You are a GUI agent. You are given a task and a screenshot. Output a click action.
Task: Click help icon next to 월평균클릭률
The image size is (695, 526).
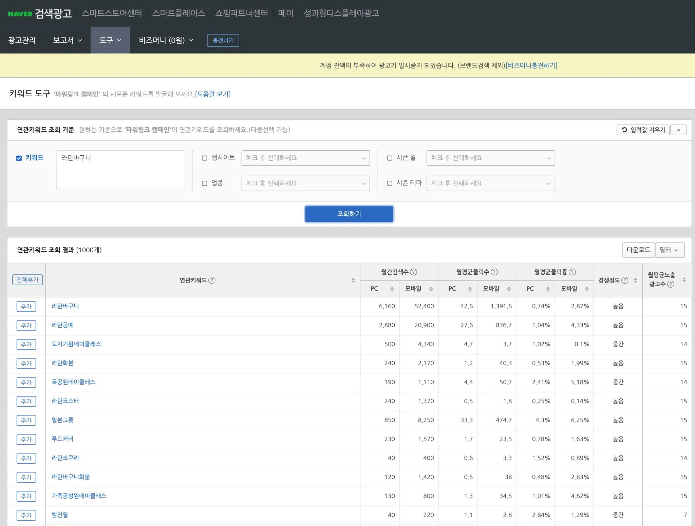(x=572, y=272)
